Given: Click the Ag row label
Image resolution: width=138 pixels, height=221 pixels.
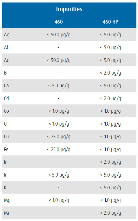Looking at the screenshot, I should click(x=7, y=35).
